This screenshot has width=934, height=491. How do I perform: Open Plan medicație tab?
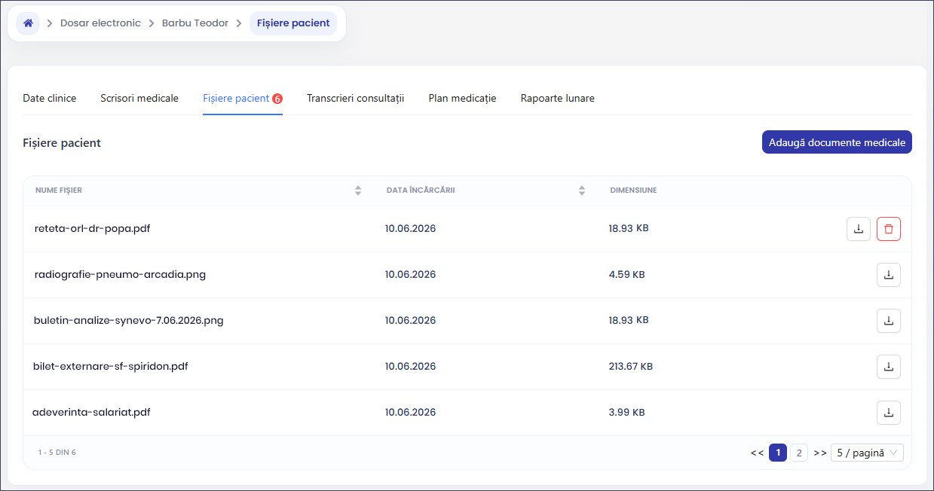point(462,98)
